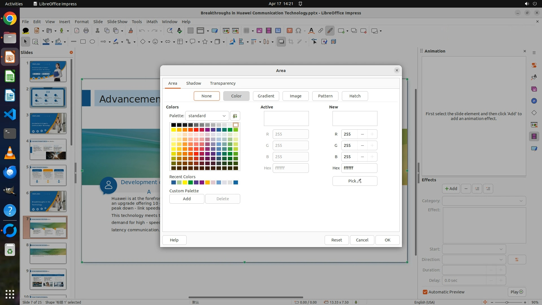Open VLC media player from the dock
This screenshot has width=542, height=305.
[x=10, y=153]
